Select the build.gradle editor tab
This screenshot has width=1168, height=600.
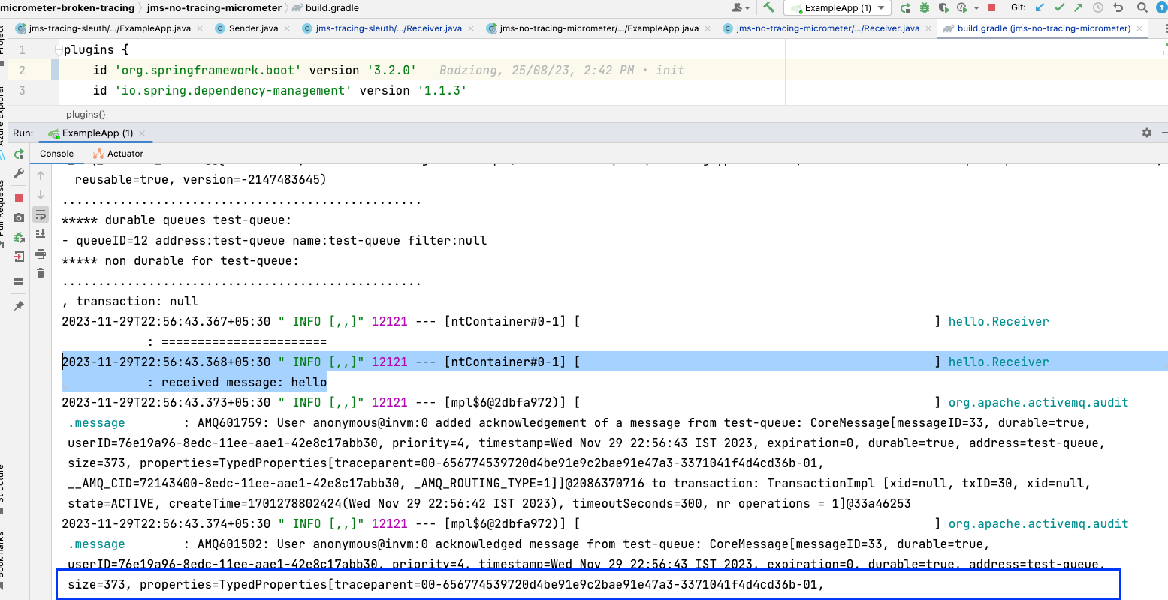[x=1043, y=28]
